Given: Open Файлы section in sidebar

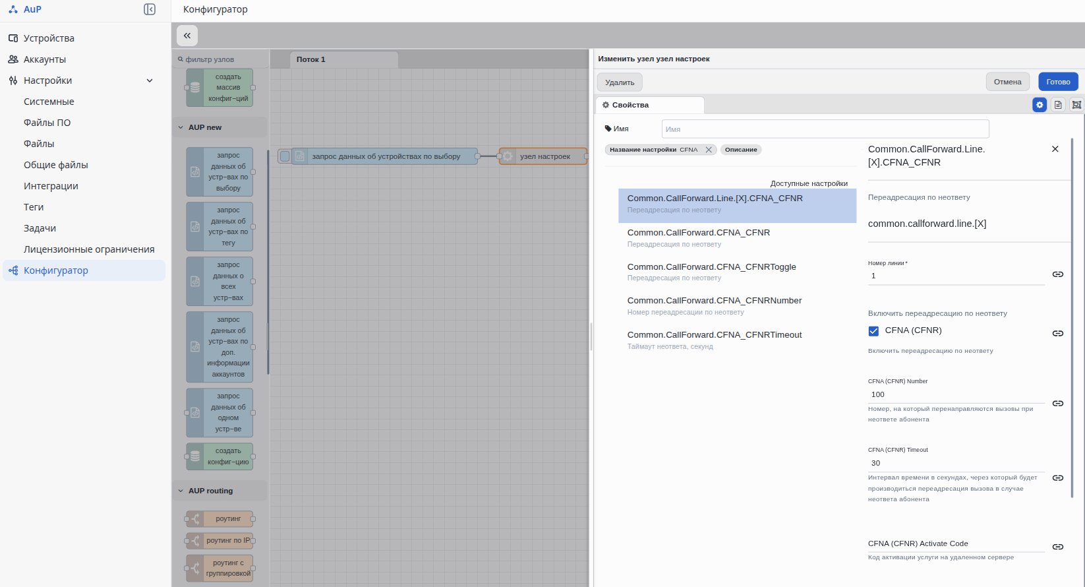Looking at the screenshot, I should pyautogui.click(x=39, y=144).
